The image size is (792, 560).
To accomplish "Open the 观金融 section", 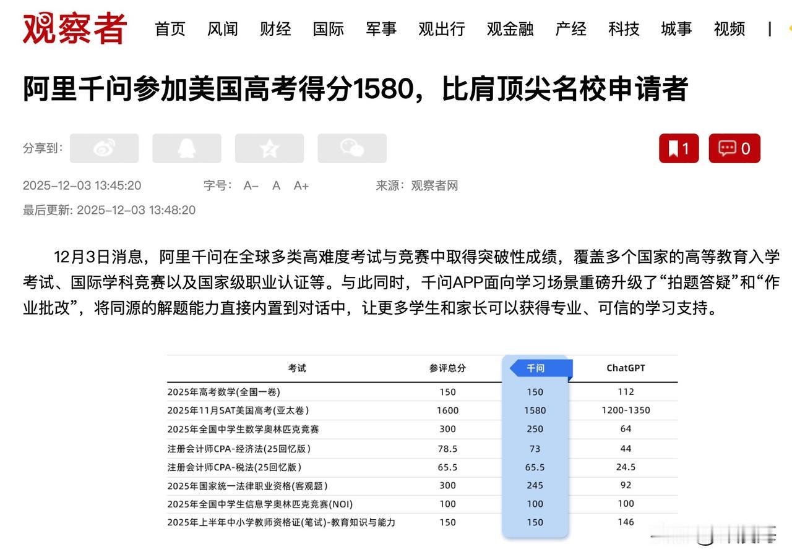I will pyautogui.click(x=510, y=29).
